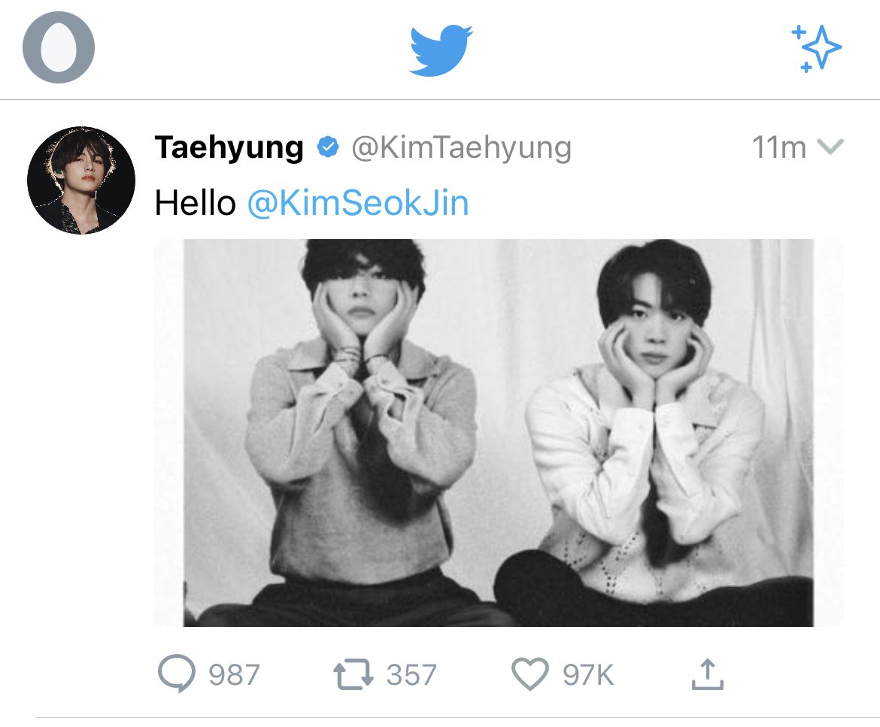Click the 987 replies count

coord(234,675)
